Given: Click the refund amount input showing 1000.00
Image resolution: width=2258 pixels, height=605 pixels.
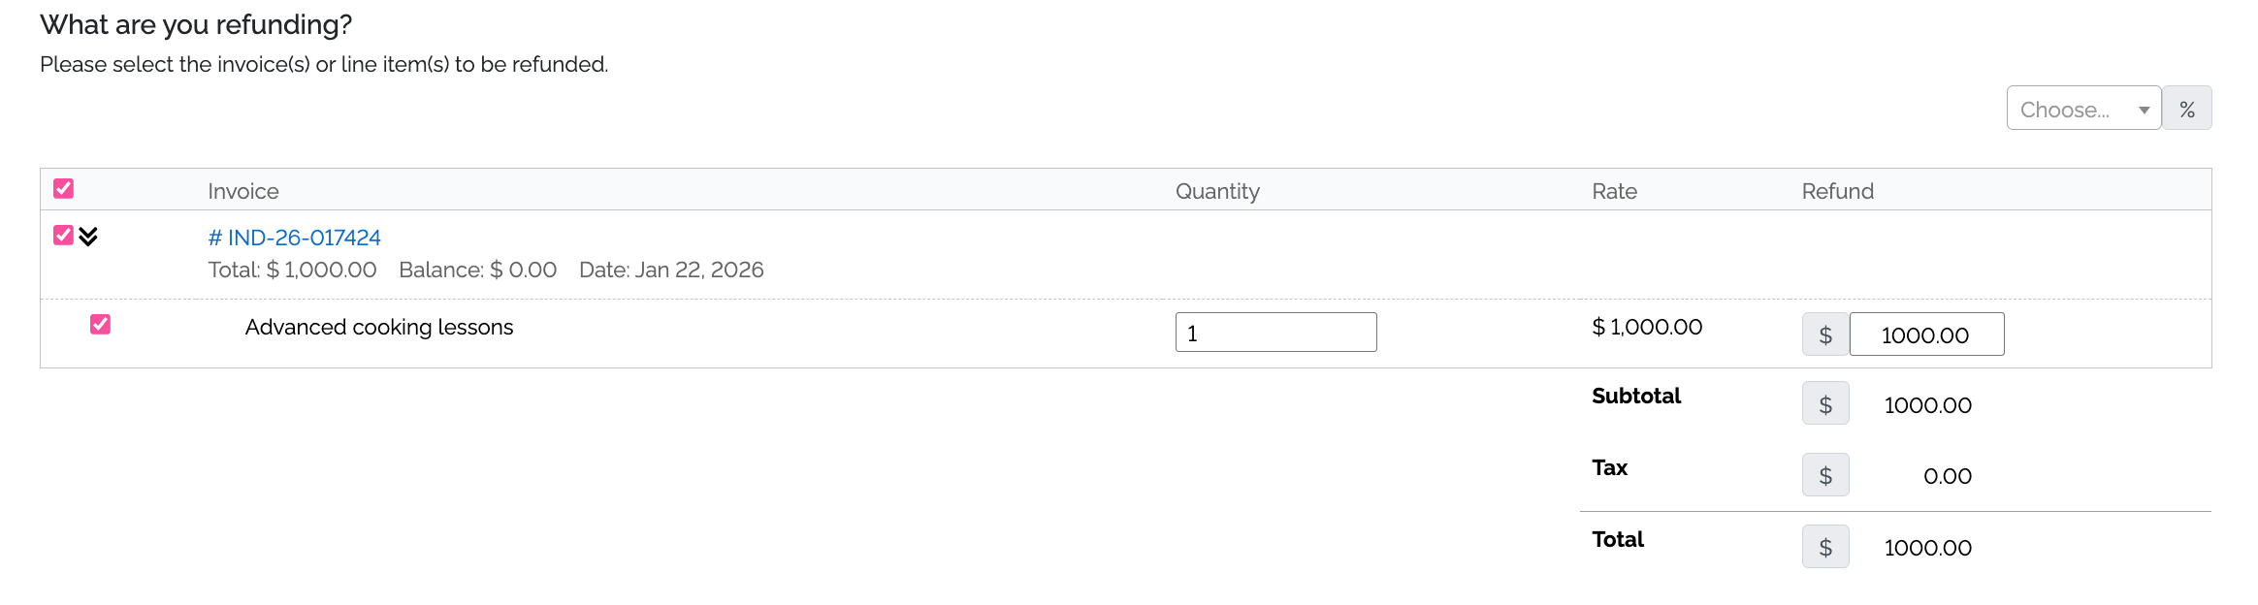Looking at the screenshot, I should [1925, 334].
